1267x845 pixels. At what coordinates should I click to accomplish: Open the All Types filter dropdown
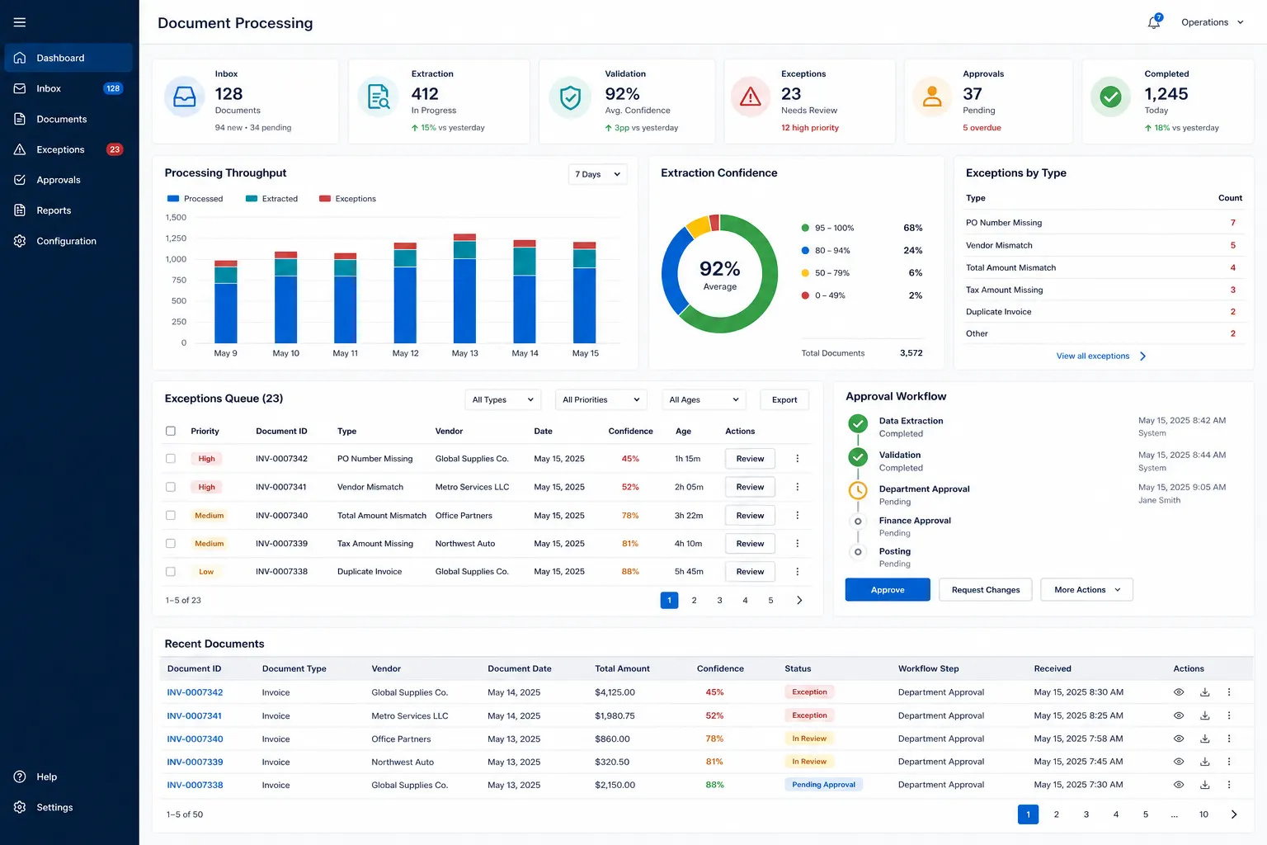point(503,399)
